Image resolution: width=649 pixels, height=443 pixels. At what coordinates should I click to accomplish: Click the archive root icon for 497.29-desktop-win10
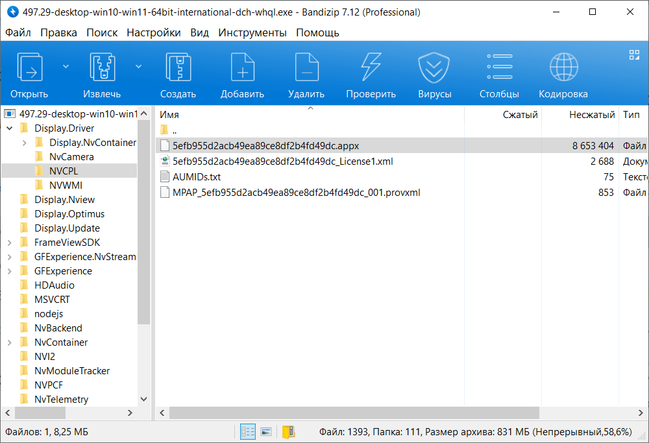click(x=10, y=114)
